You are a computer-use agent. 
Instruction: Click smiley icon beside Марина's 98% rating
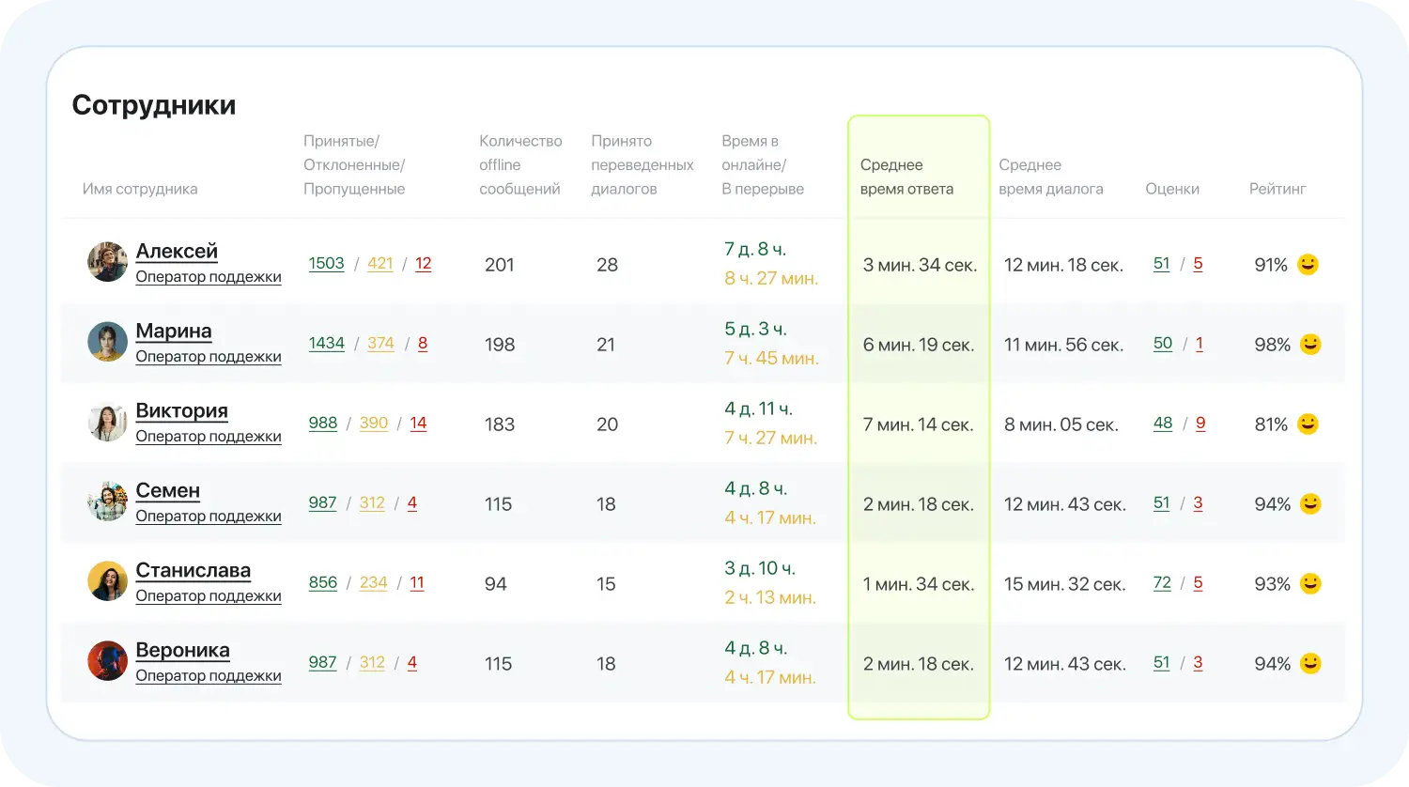1309,345
